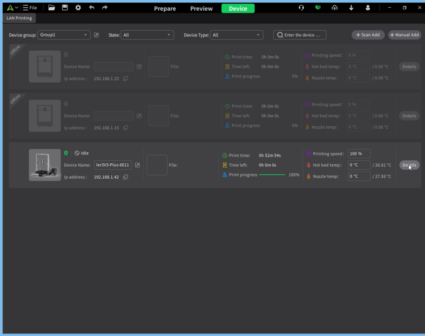Edit device name for 192.168.1.15
425x336 pixels.
tap(139, 116)
